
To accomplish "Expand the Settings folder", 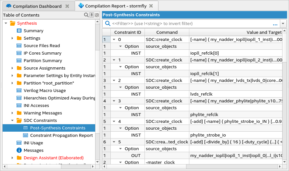I will (x=12, y=38).
